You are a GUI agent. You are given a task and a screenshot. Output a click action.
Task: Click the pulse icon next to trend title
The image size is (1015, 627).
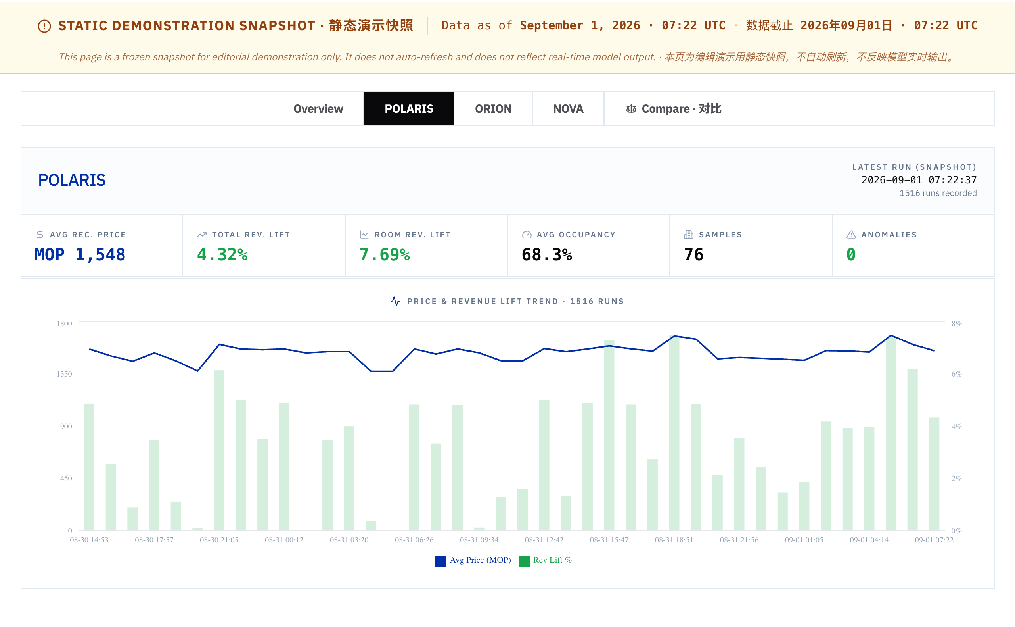tap(395, 301)
